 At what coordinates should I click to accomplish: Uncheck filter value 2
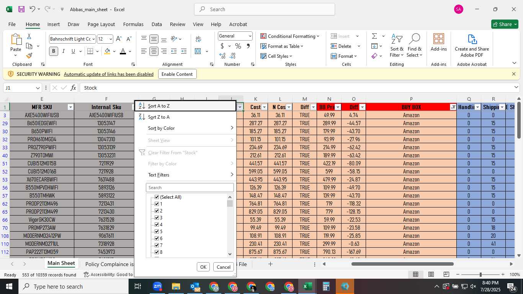click(x=157, y=211)
